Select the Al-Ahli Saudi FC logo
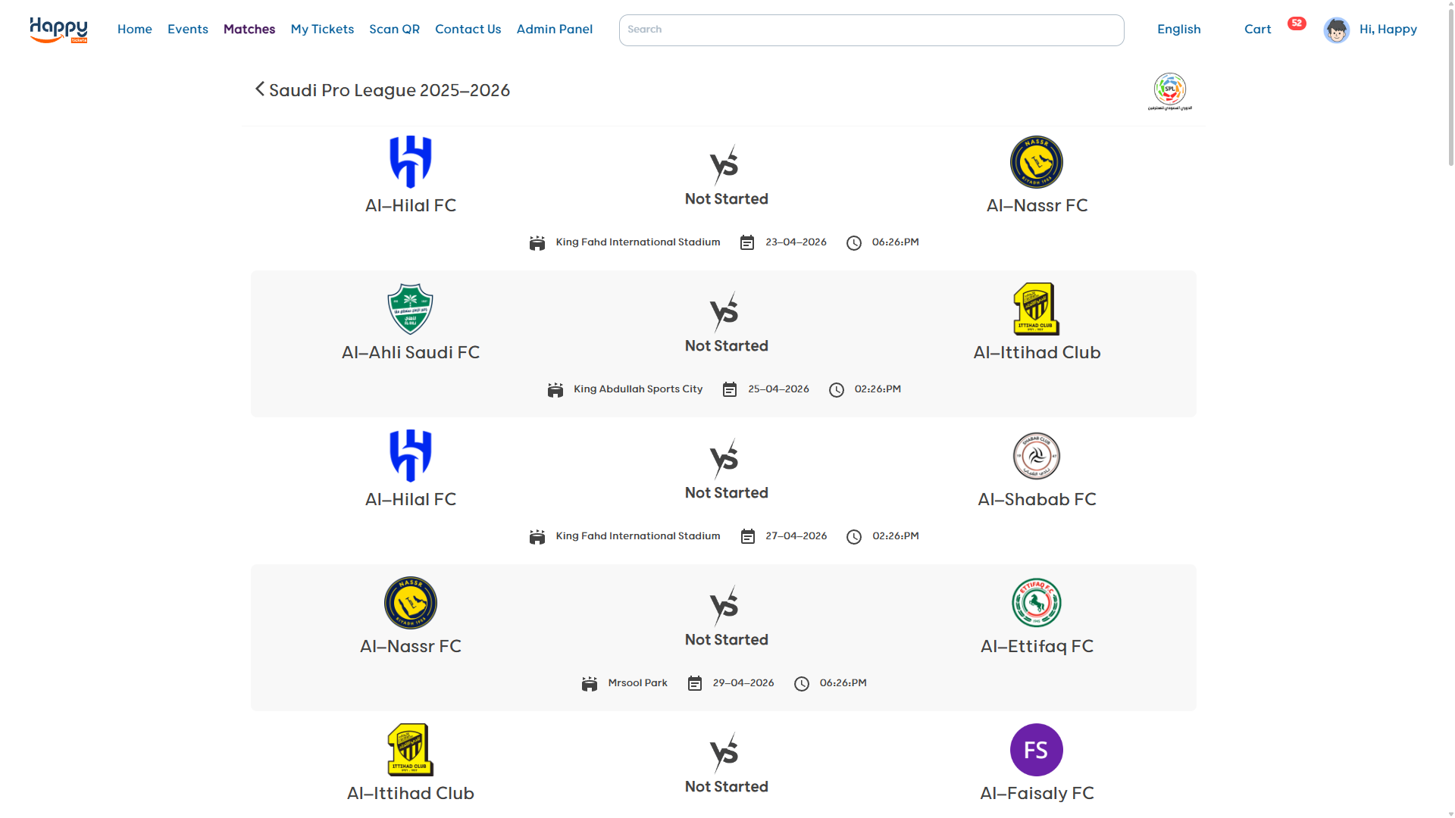Viewport: 1455px width, 818px height. tap(410, 308)
